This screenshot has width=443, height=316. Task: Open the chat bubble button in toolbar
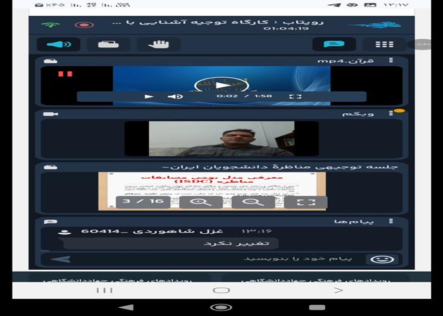pyautogui.click(x=334, y=44)
